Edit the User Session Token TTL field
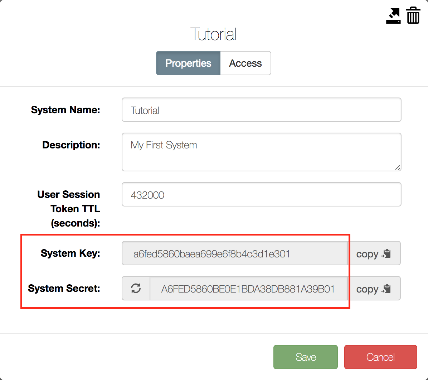Viewport: 428px width, 380px height. click(x=262, y=194)
